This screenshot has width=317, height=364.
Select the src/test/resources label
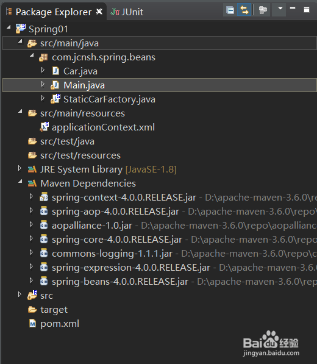tap(80, 155)
